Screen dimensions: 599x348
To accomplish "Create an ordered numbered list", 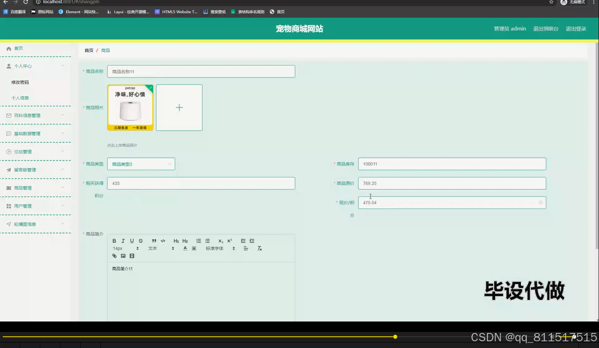I will coord(198,241).
